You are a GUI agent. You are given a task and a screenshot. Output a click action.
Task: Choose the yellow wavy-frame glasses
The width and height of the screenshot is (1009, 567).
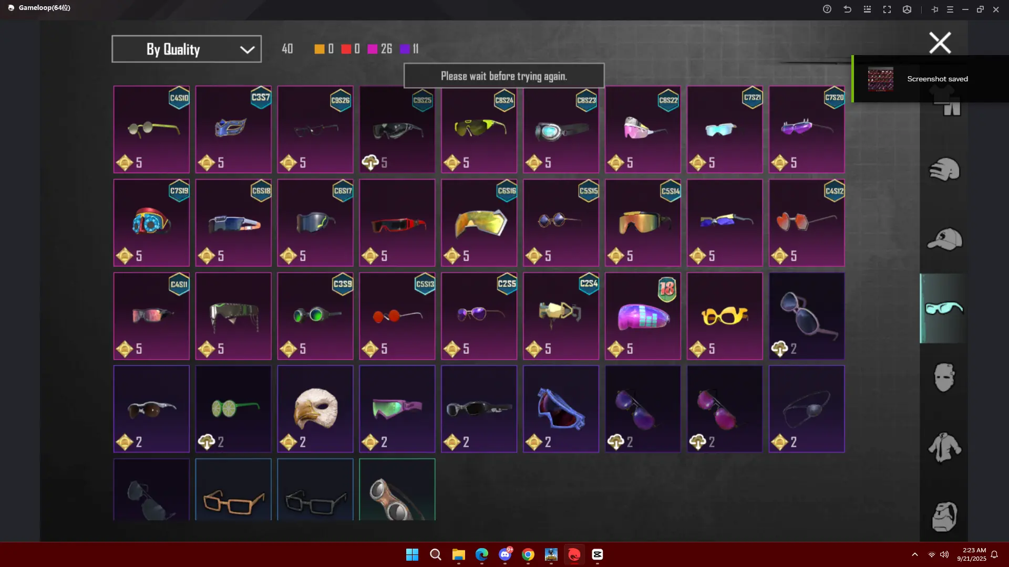point(724,316)
